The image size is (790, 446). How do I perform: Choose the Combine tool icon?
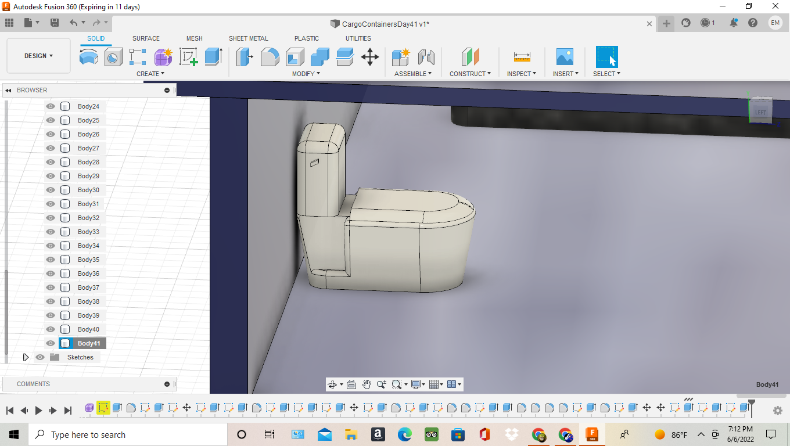[320, 57]
